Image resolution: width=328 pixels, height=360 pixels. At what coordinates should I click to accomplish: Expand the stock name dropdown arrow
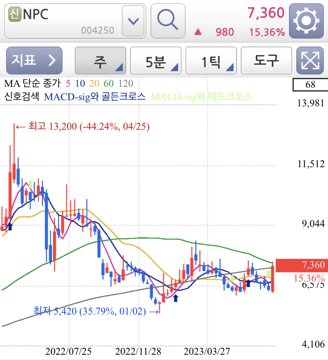pos(133,21)
